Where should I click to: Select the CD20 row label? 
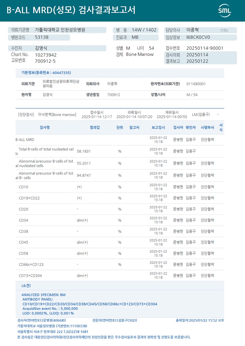23,209
